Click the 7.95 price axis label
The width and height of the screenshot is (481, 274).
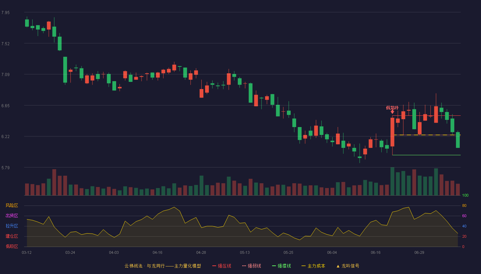click(5, 13)
